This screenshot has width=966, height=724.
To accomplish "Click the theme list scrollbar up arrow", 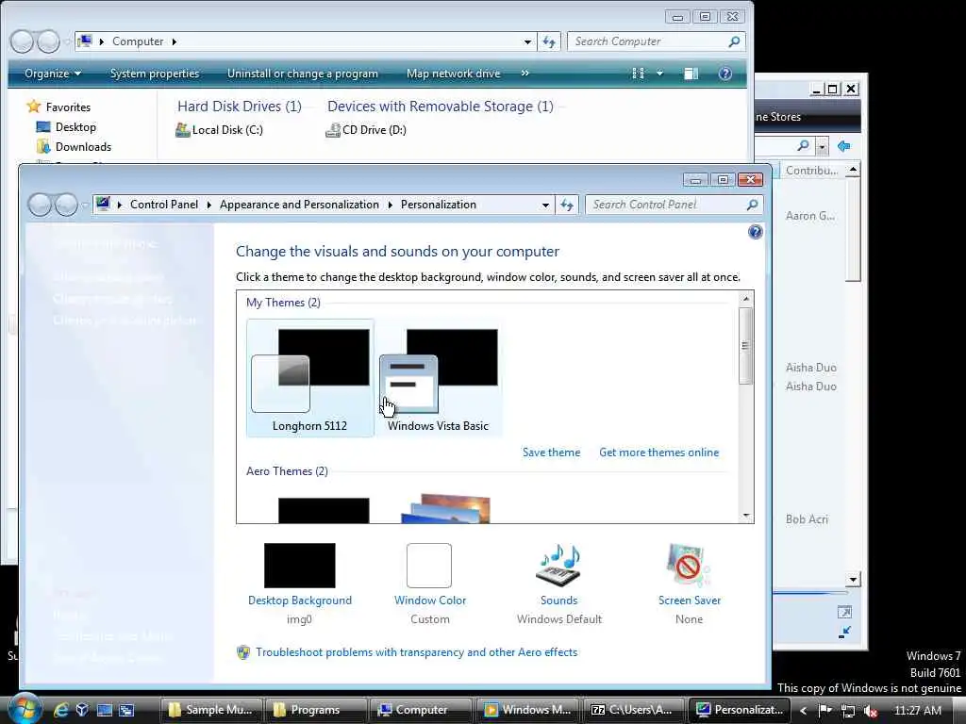I will [x=746, y=299].
